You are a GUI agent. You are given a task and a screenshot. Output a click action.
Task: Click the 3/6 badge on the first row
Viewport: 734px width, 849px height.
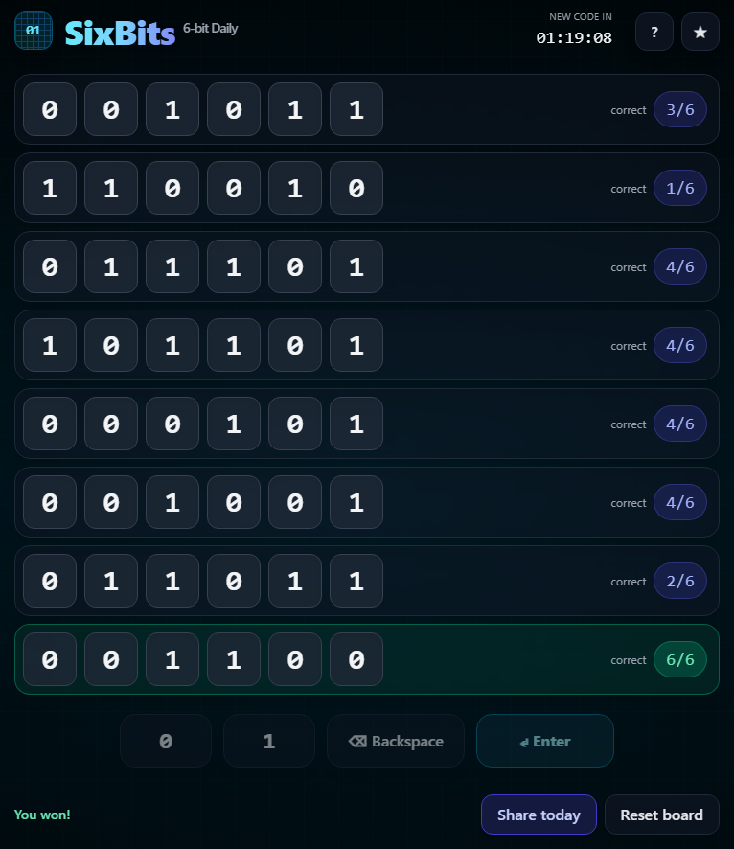tap(680, 109)
